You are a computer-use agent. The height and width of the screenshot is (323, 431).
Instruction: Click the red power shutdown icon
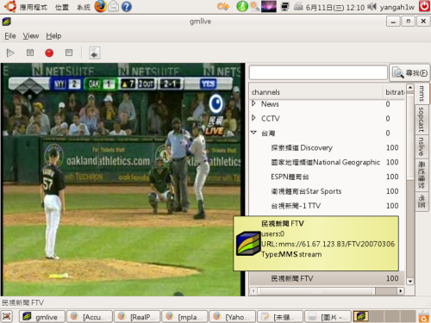424,6
